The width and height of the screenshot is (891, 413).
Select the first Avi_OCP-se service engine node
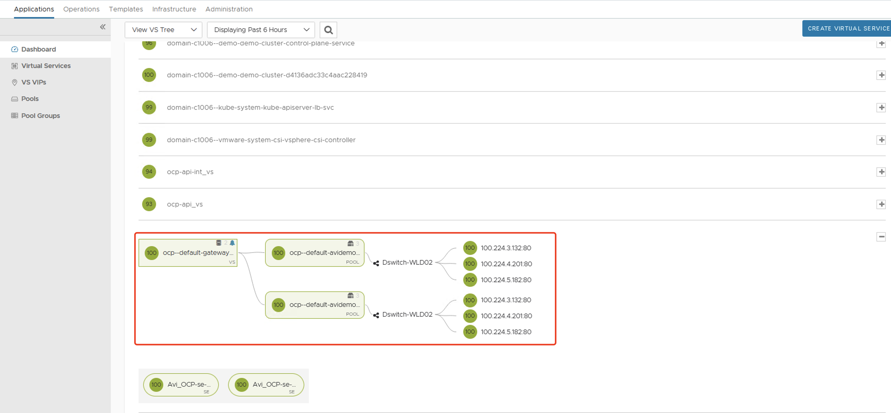click(x=181, y=385)
